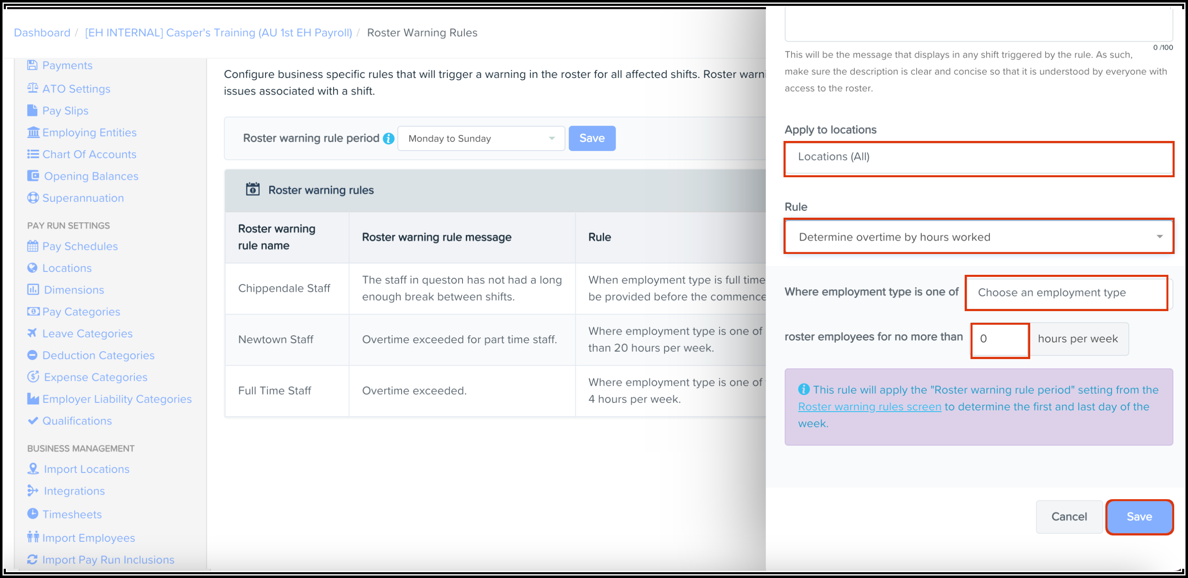
Task: Save the roster warning rule period
Action: click(x=591, y=138)
